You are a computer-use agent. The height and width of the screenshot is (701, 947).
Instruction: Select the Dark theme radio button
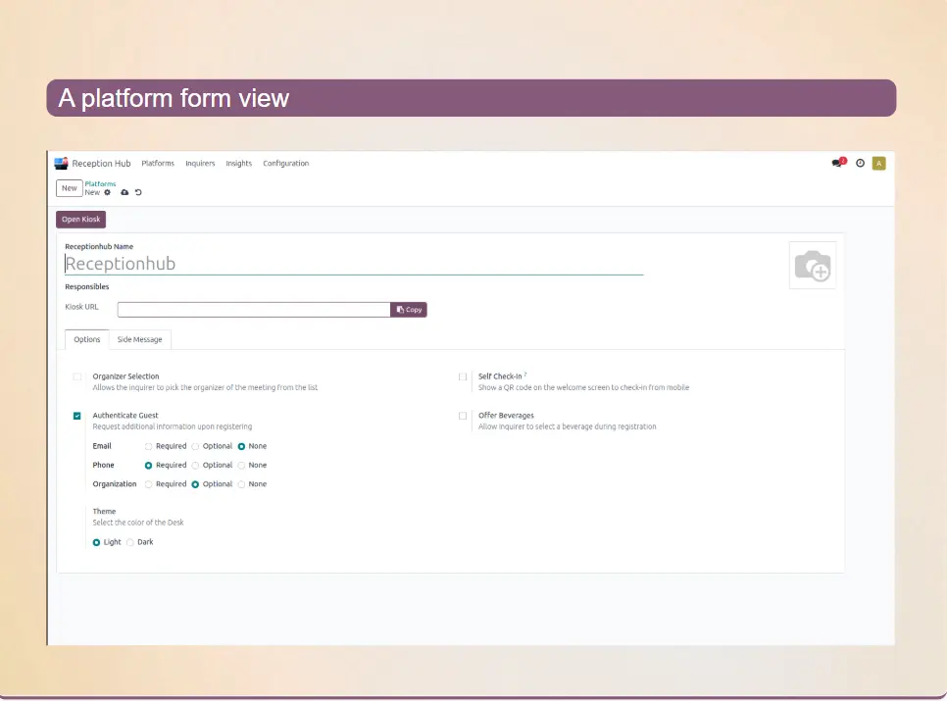click(x=130, y=542)
